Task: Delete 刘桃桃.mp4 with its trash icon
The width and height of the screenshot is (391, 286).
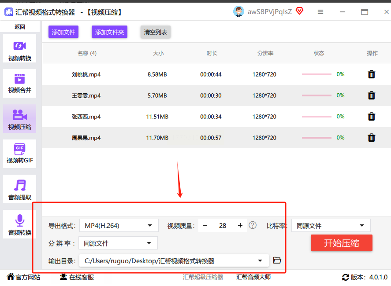Action: (372, 74)
